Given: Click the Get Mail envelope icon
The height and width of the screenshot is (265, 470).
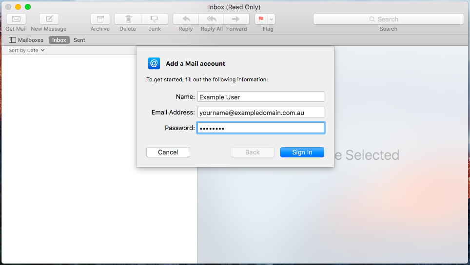Looking at the screenshot, I should tap(16, 19).
